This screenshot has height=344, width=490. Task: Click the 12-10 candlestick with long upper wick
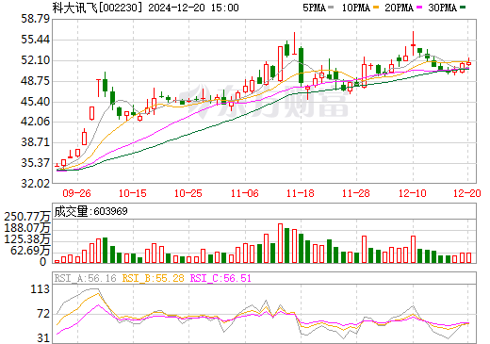(x=413, y=44)
